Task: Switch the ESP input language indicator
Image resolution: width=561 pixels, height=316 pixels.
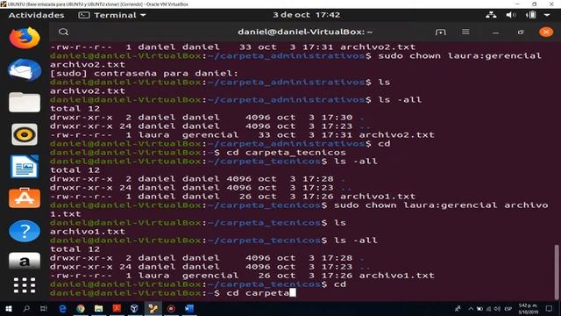Action: click(508, 309)
